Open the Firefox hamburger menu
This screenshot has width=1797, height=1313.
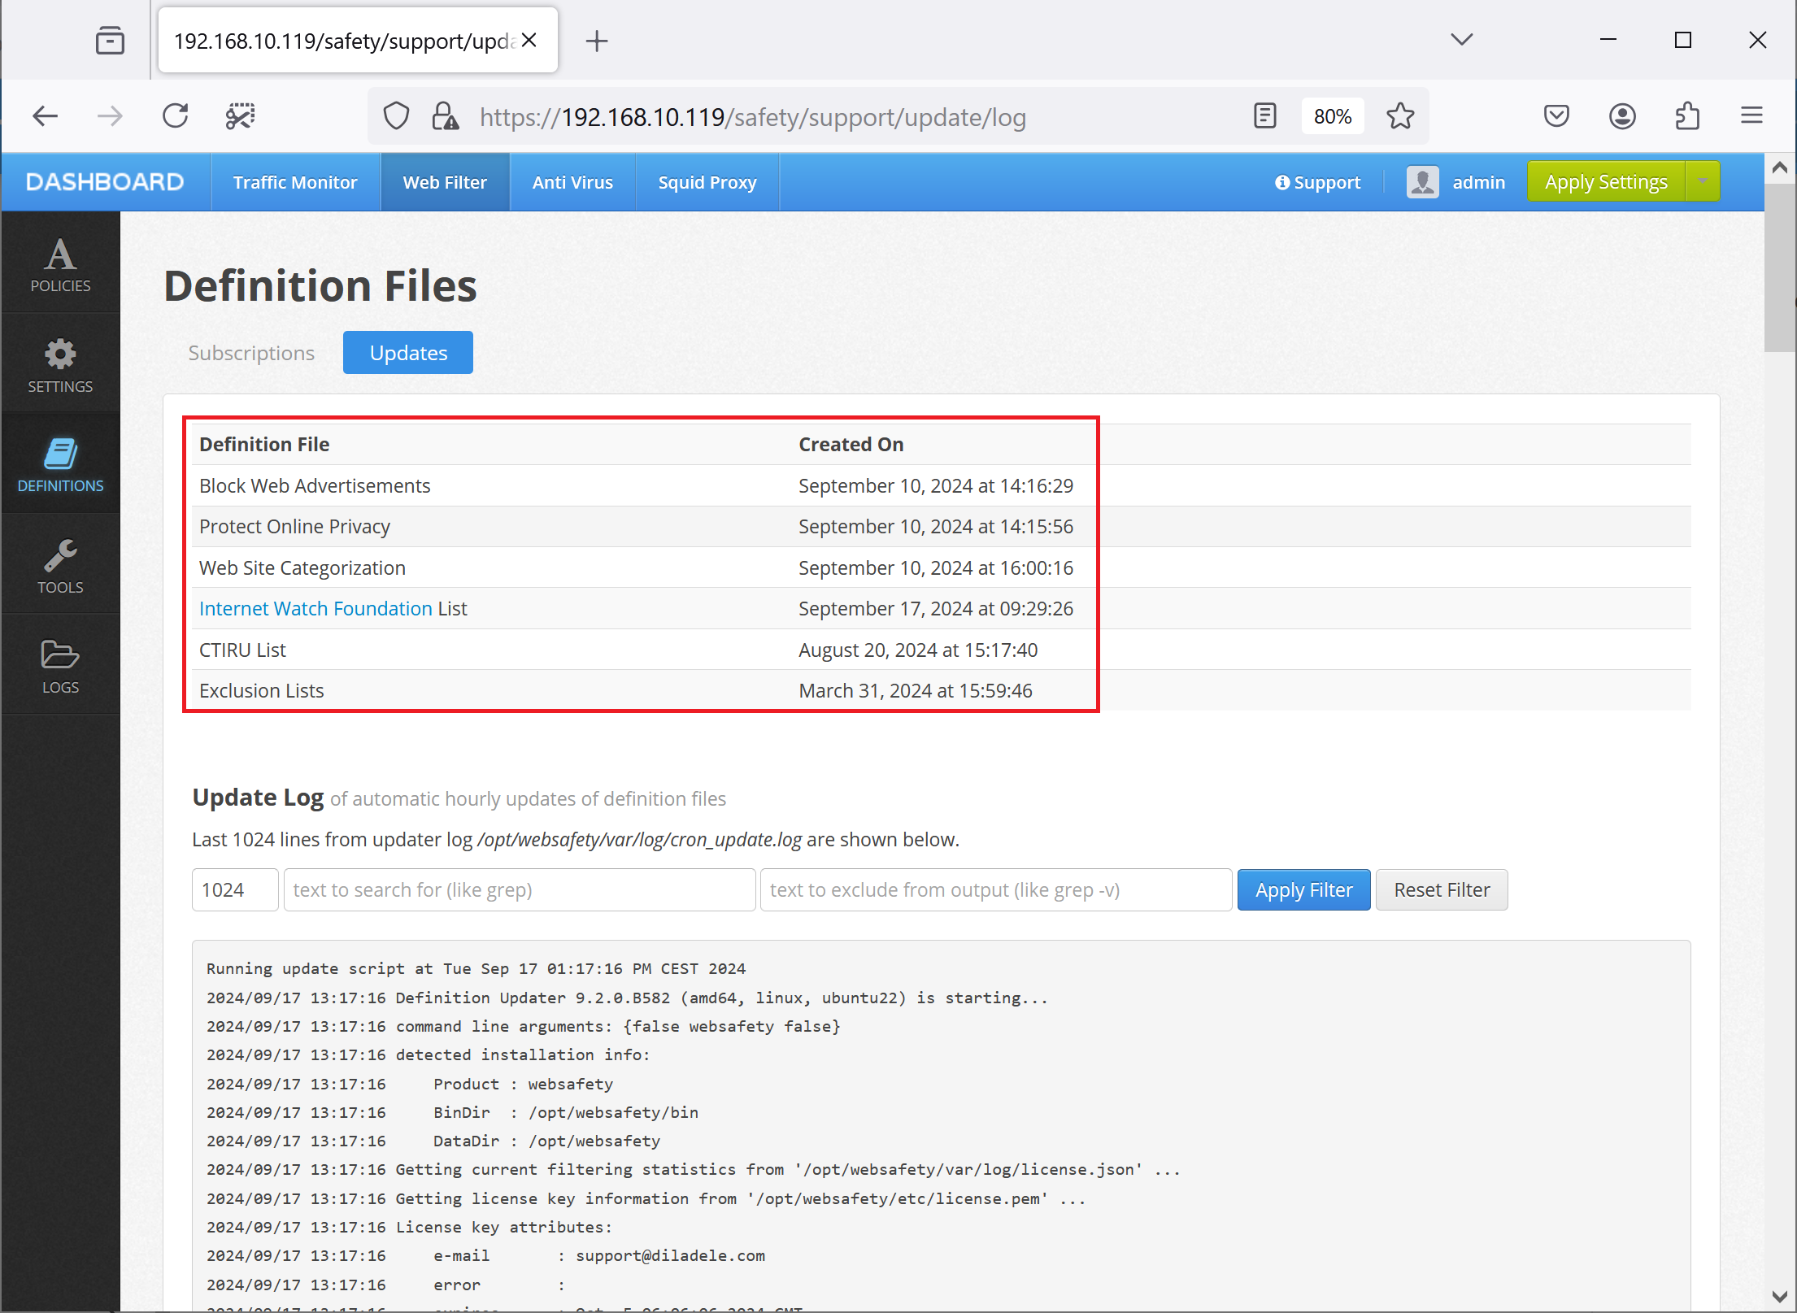(1751, 116)
